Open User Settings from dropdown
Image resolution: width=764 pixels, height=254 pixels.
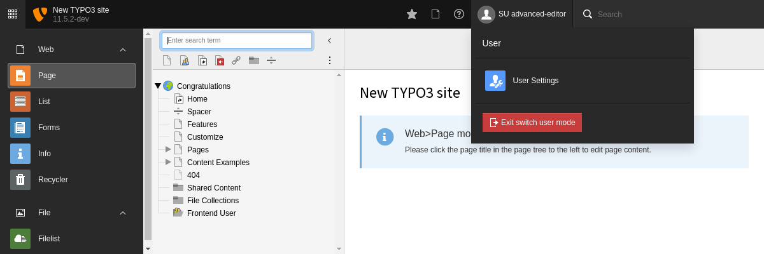[535, 81]
